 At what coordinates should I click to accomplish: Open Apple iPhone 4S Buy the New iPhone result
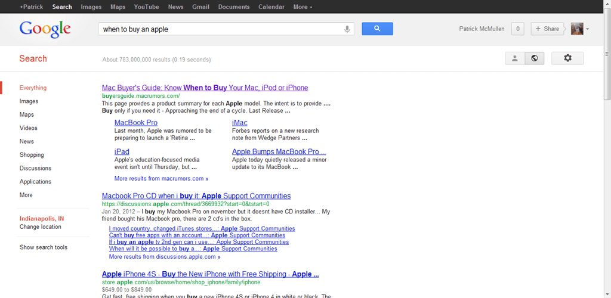point(211,274)
